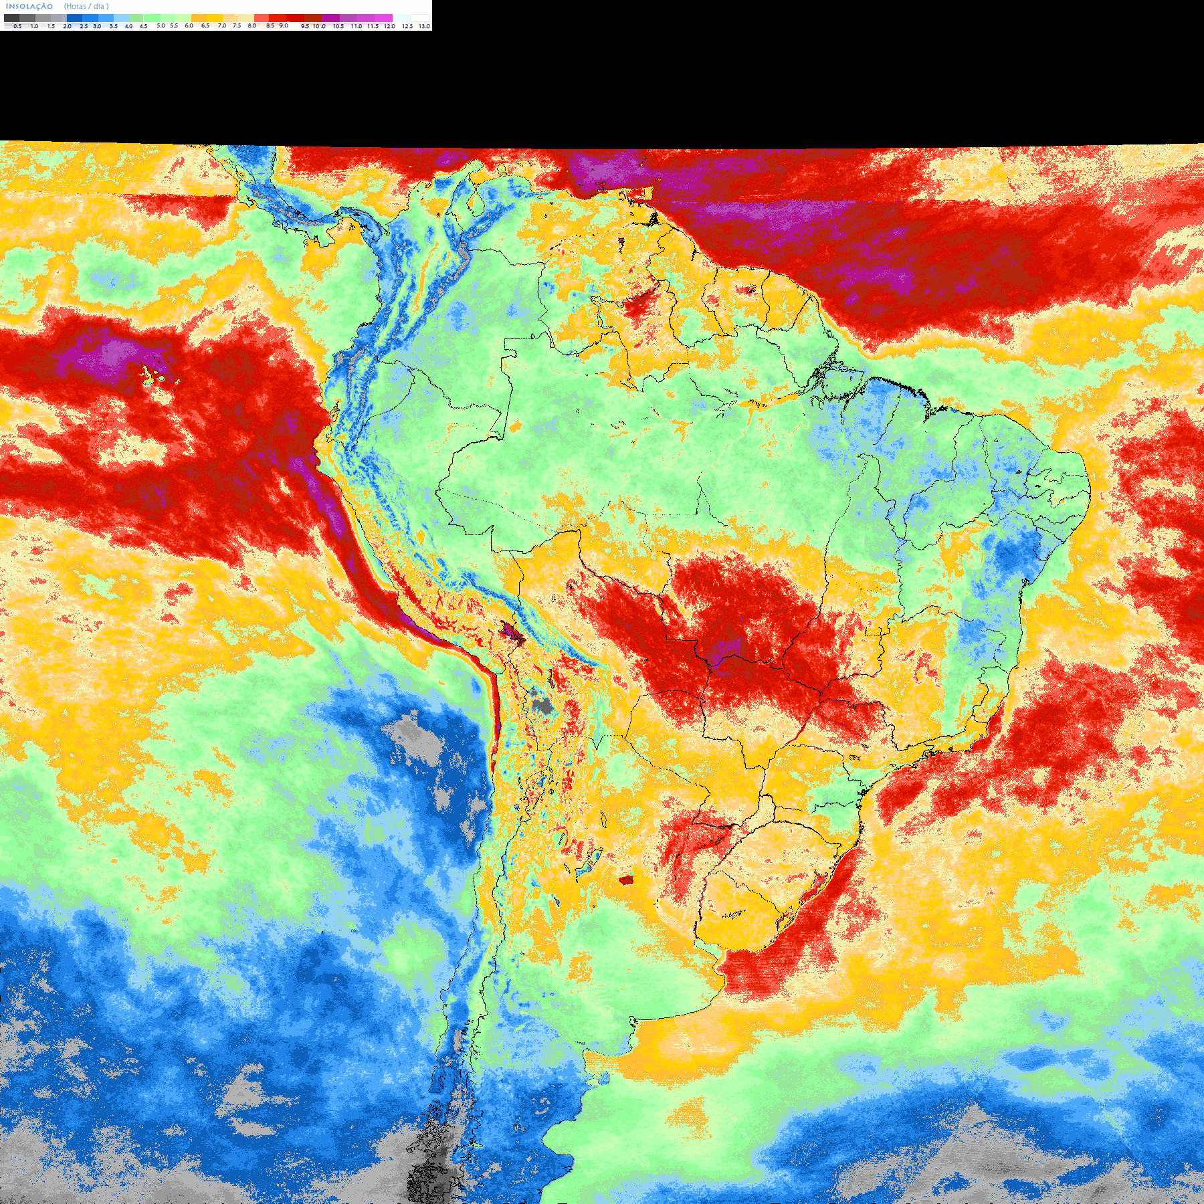The height and width of the screenshot is (1204, 1204).
Task: Click the (Horas / dia) units label
Action: point(86,6)
